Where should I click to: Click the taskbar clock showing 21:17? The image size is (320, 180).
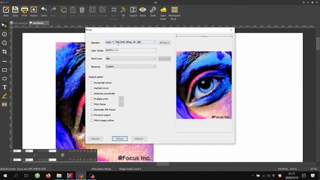[291, 175]
